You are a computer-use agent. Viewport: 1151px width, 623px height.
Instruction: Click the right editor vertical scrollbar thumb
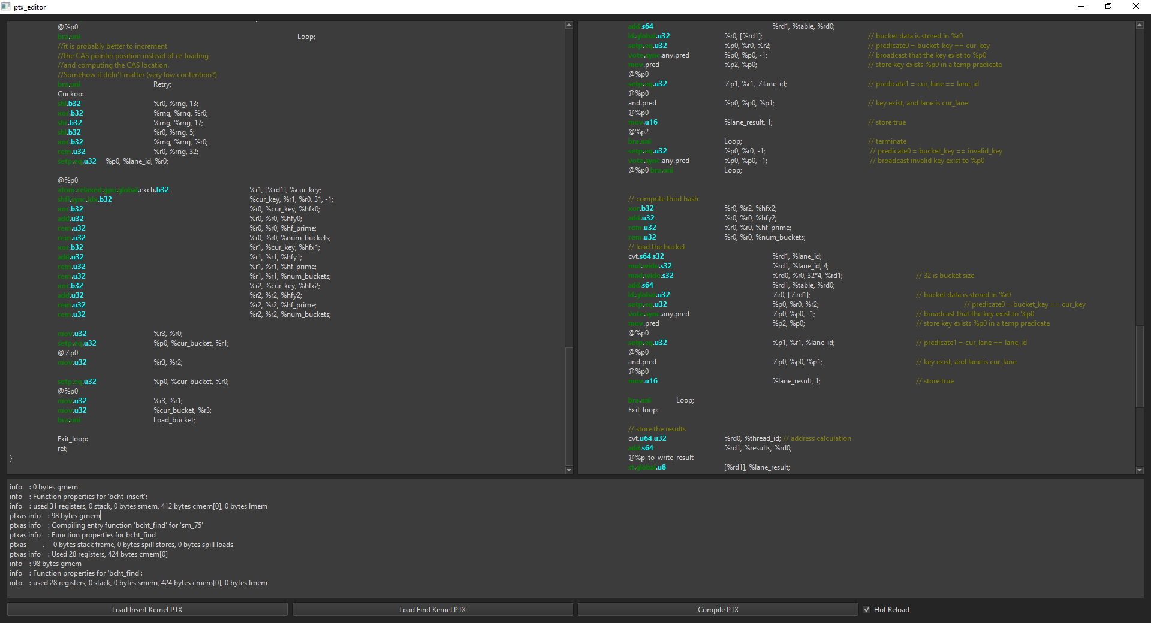1140,366
